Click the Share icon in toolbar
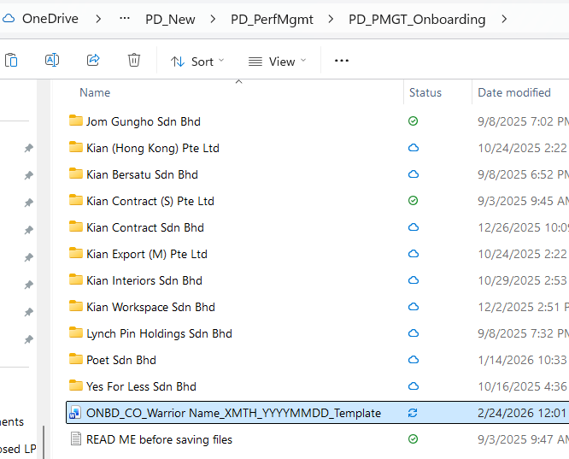This screenshot has height=459, width=569. click(93, 61)
